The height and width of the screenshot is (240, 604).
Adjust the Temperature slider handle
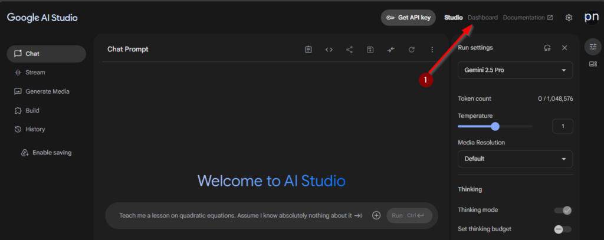tap(495, 126)
